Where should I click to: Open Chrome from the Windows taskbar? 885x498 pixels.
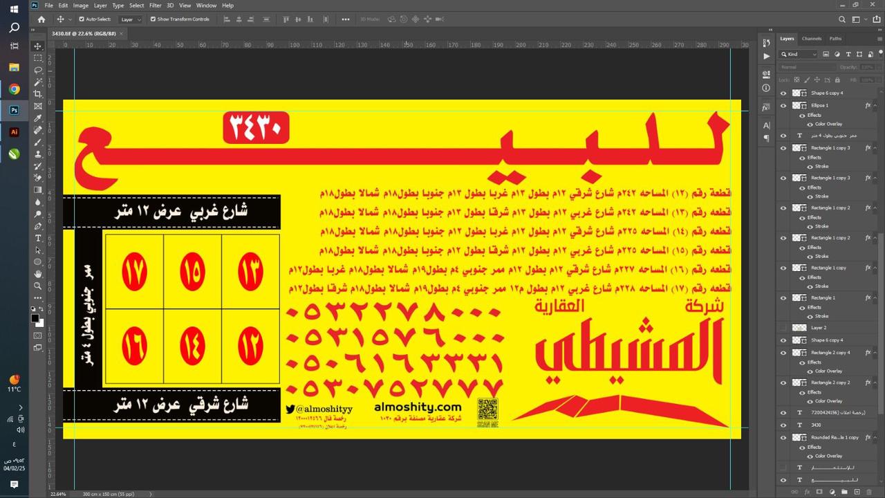[14, 89]
